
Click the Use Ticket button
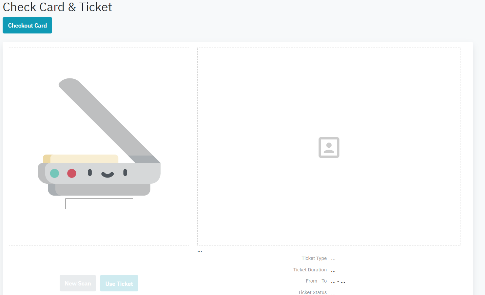click(119, 283)
